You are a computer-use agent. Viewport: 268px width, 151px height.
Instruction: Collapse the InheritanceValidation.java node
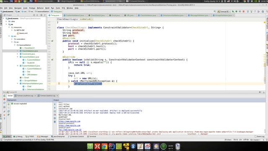click(18, 83)
